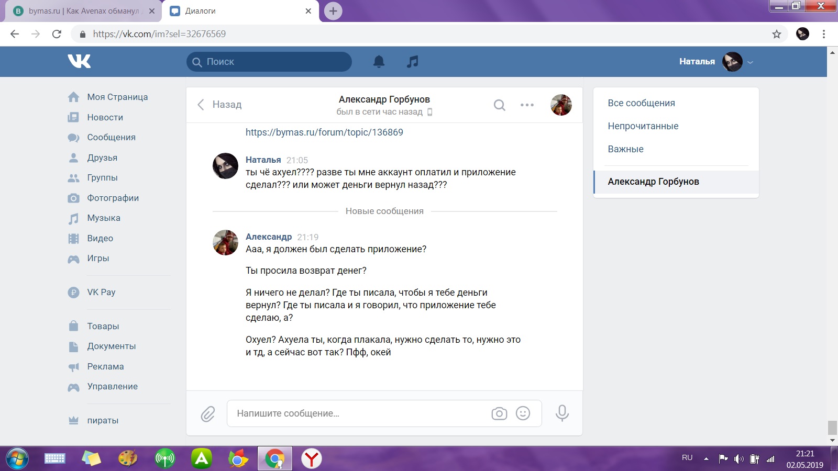Image resolution: width=838 pixels, height=471 pixels.
Task: Go back using the Назад button
Action: pyautogui.click(x=220, y=105)
